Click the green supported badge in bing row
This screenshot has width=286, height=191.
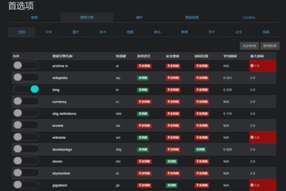coord(143,89)
